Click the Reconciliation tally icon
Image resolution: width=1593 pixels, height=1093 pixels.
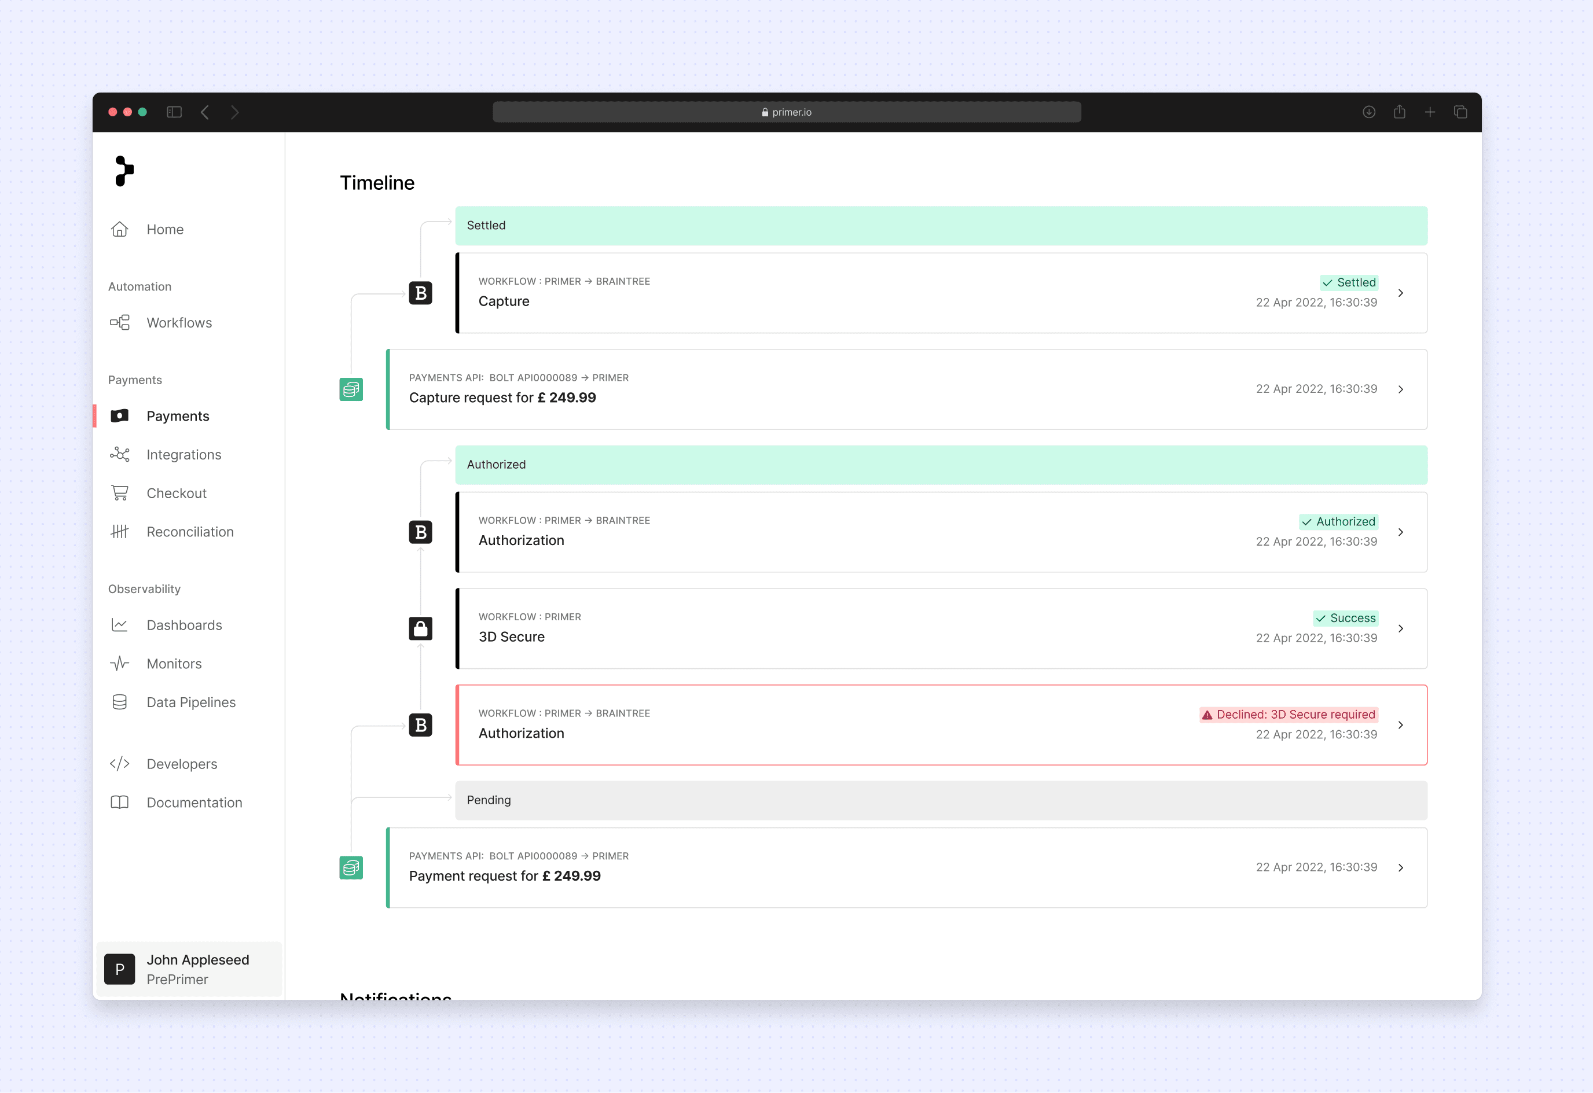tap(119, 532)
